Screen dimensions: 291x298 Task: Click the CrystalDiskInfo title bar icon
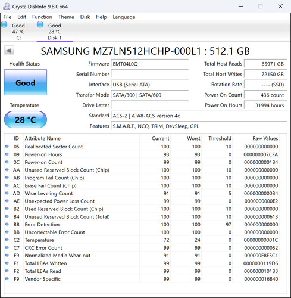point(7,7)
